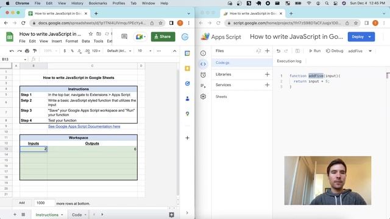Open number format 123 dropdown
Screen dimensions: 390x219
tap(96, 51)
